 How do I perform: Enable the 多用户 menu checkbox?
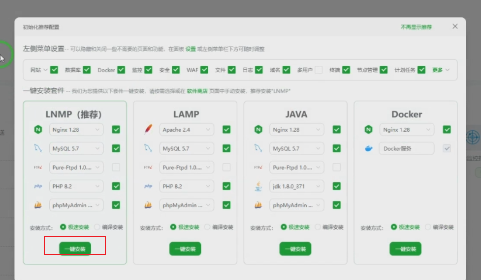[319, 70]
